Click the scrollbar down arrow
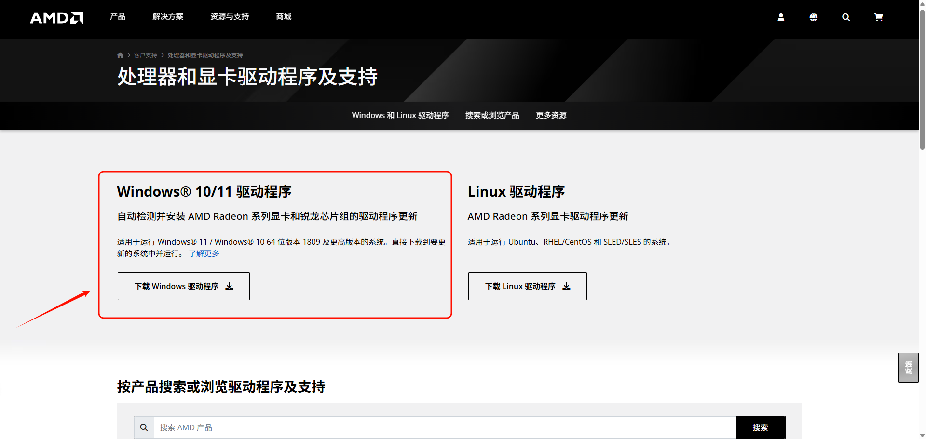926x439 pixels. click(922, 435)
